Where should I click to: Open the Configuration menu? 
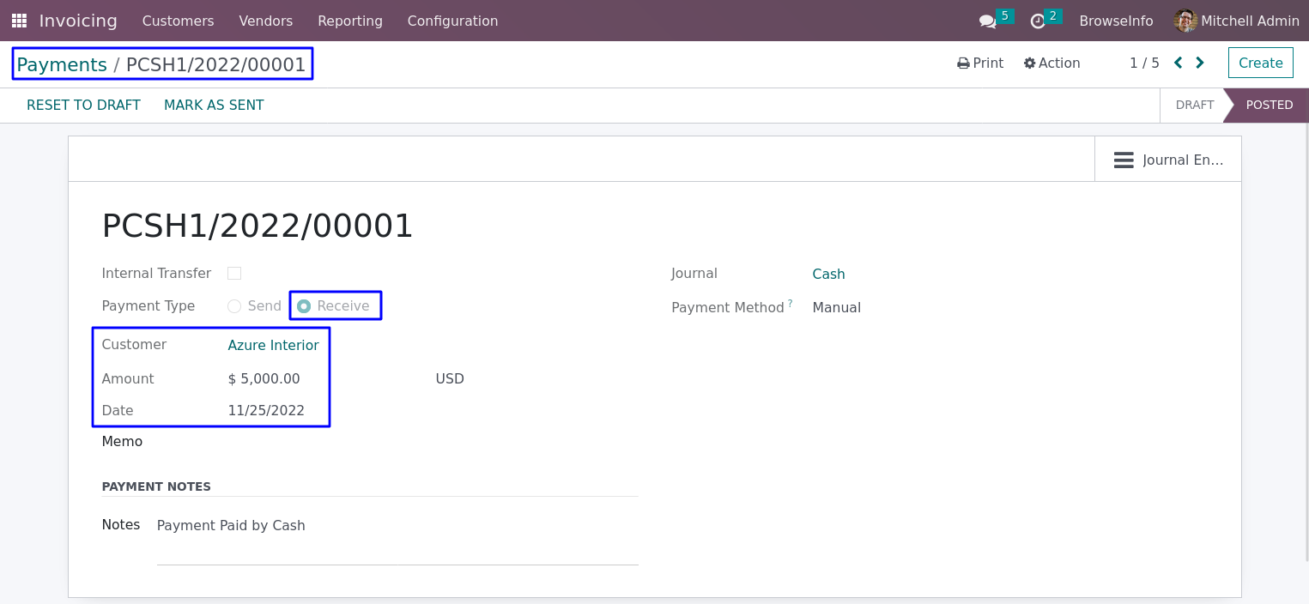pyautogui.click(x=452, y=21)
